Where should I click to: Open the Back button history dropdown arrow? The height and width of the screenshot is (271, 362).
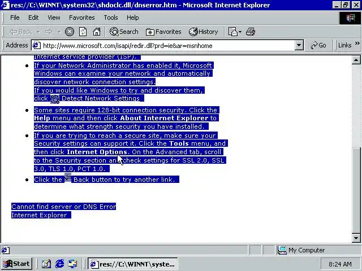point(38,32)
